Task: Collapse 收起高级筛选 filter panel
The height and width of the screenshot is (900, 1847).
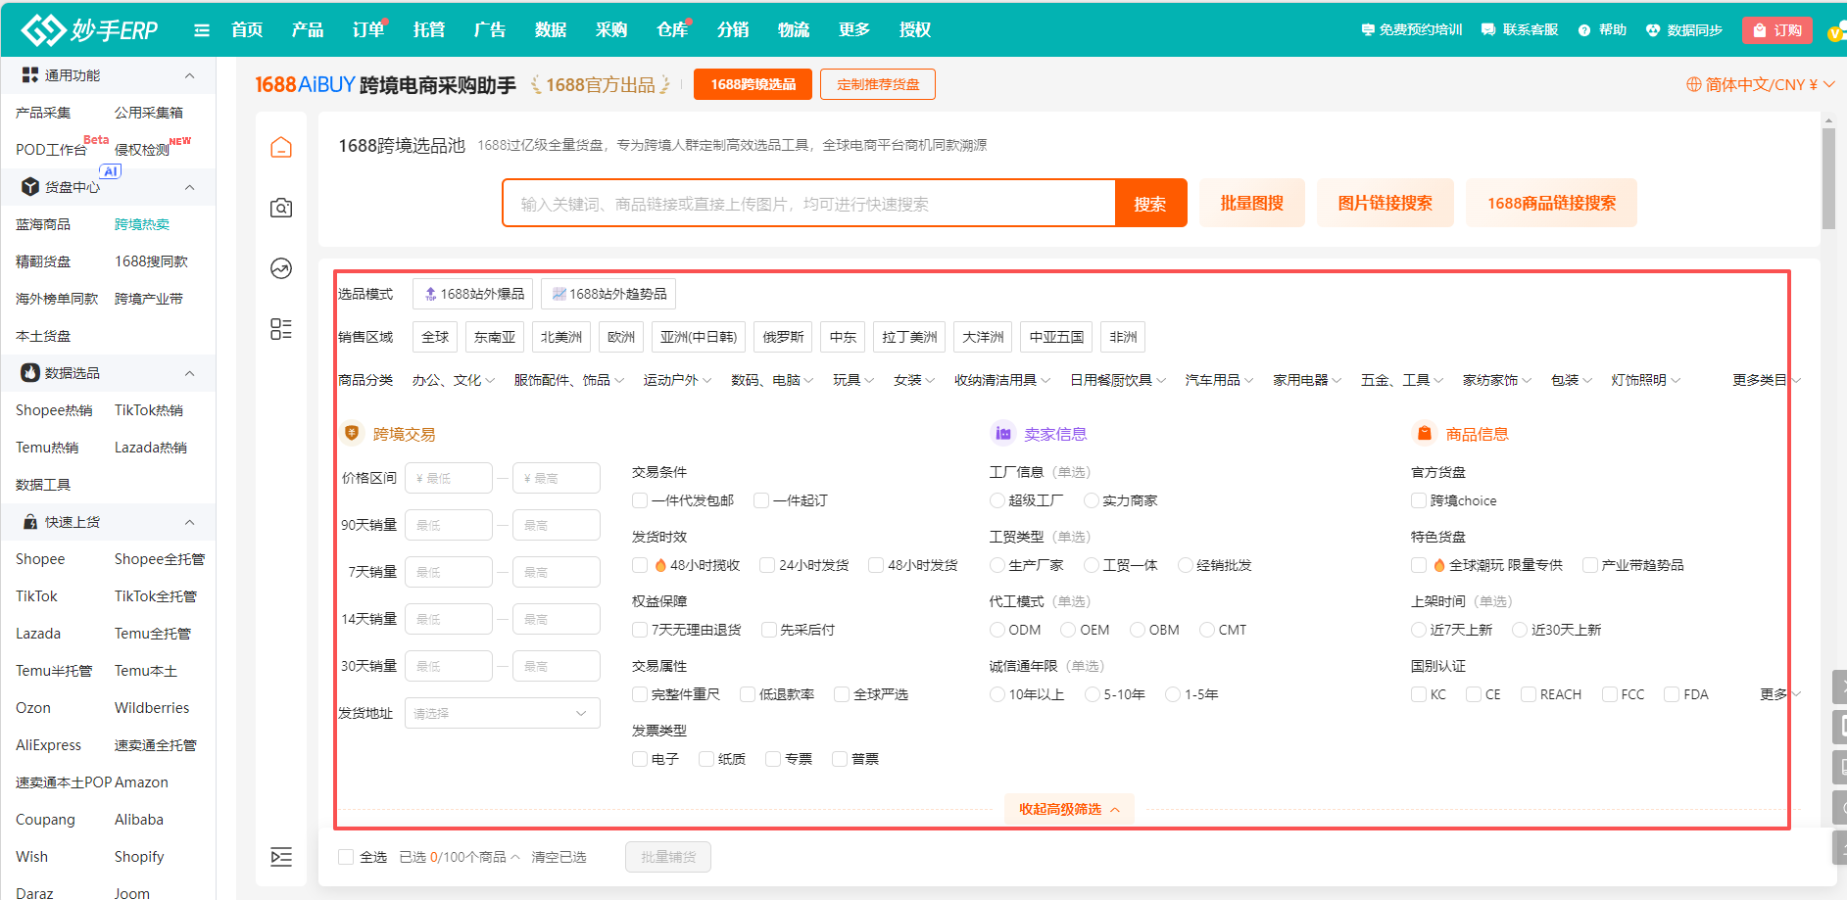Action: point(1069,809)
